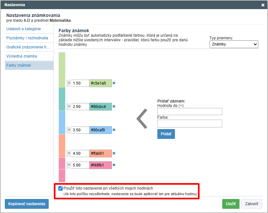Remove the 1.50 color interval row
This screenshot has width=268, height=213.
(x=114, y=83)
